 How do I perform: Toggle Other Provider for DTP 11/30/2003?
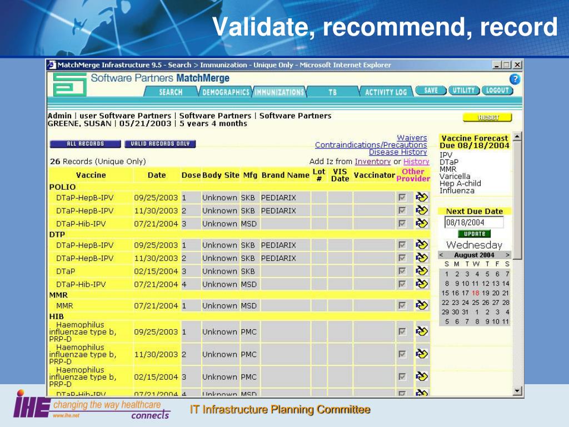[x=402, y=258]
